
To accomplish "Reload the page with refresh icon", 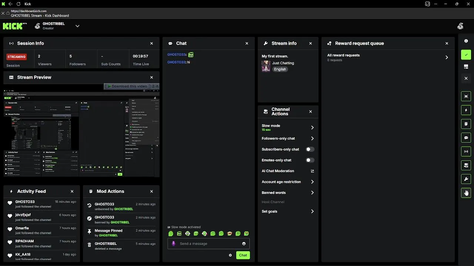I will (x=19, y=4).
